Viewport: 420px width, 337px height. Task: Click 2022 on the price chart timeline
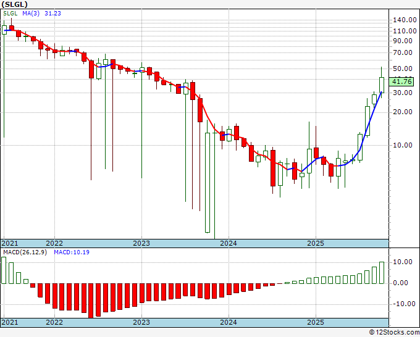54,243
